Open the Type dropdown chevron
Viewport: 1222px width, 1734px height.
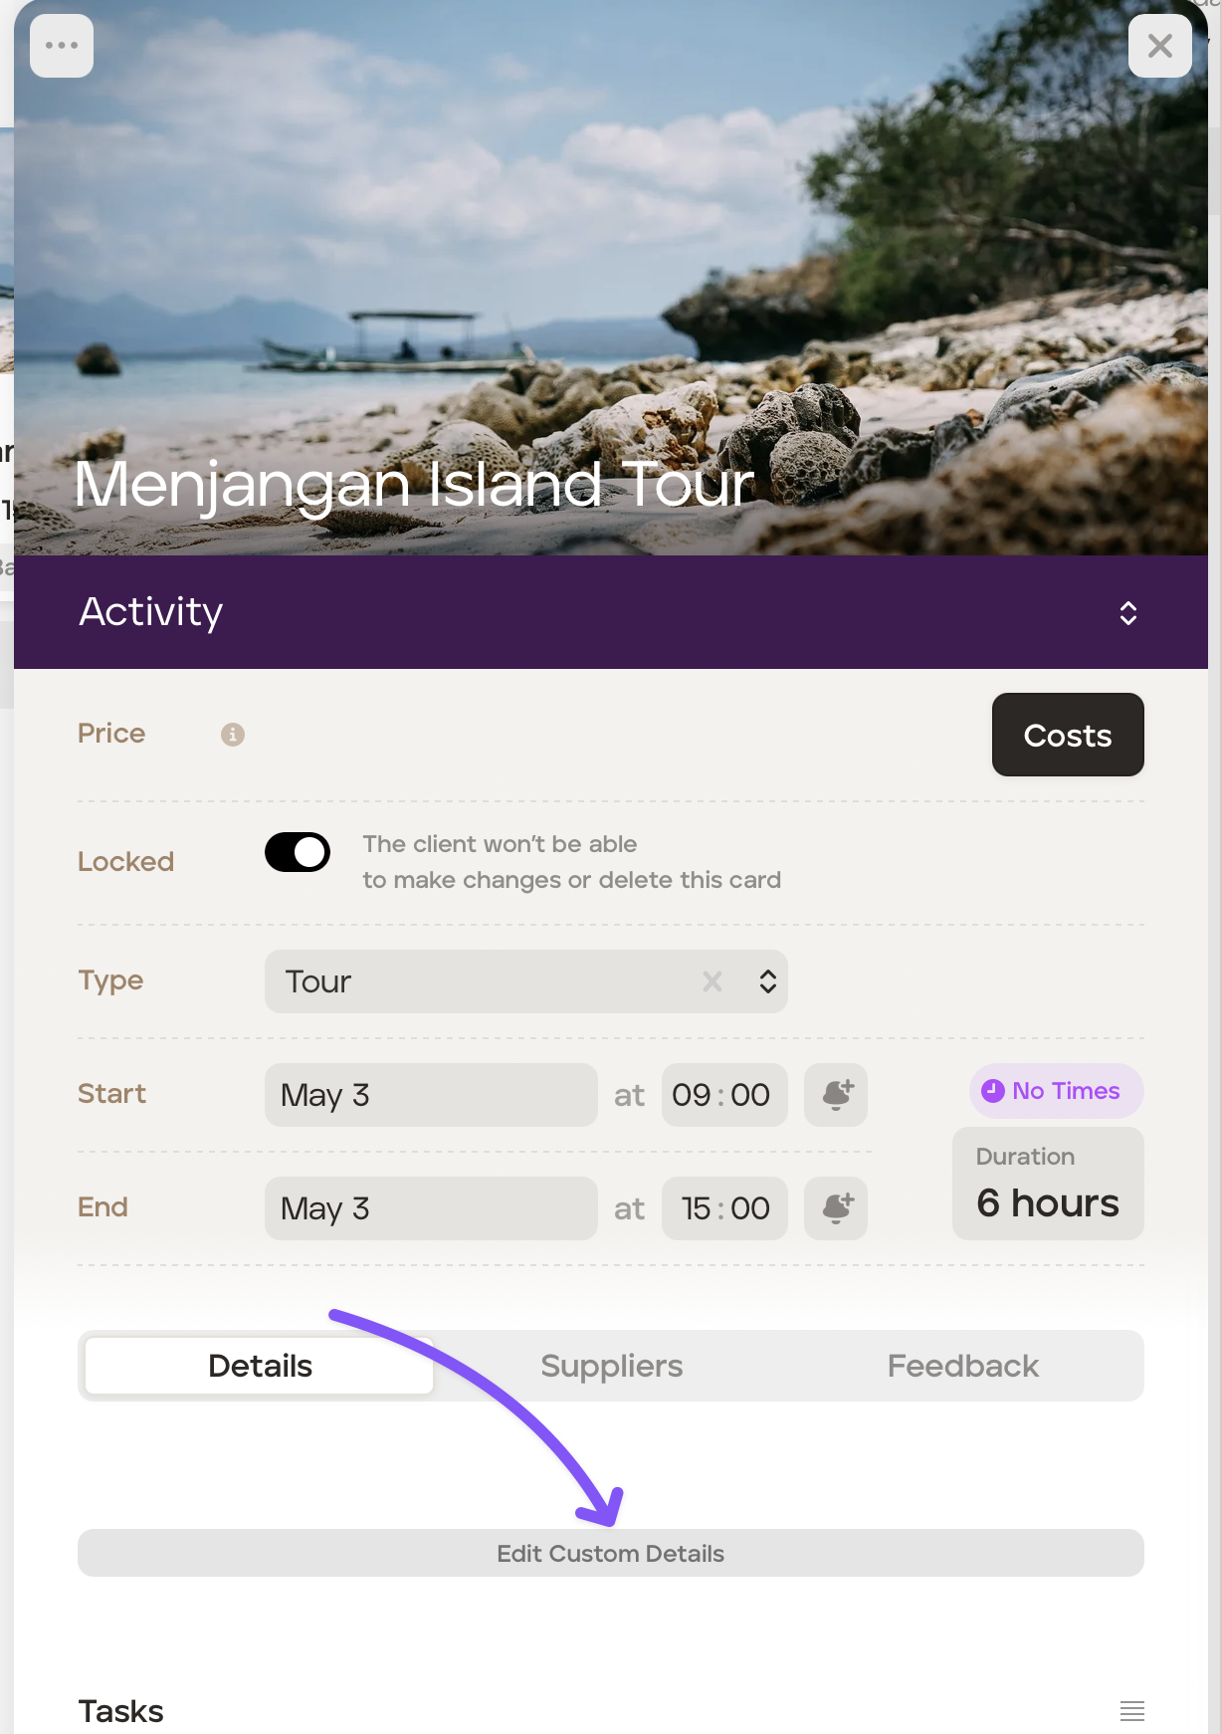(x=768, y=981)
